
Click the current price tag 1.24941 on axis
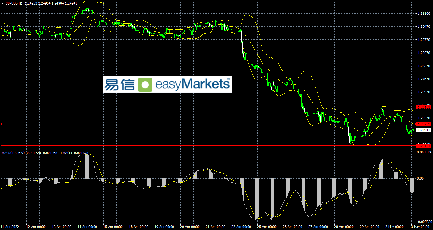tap(424, 130)
